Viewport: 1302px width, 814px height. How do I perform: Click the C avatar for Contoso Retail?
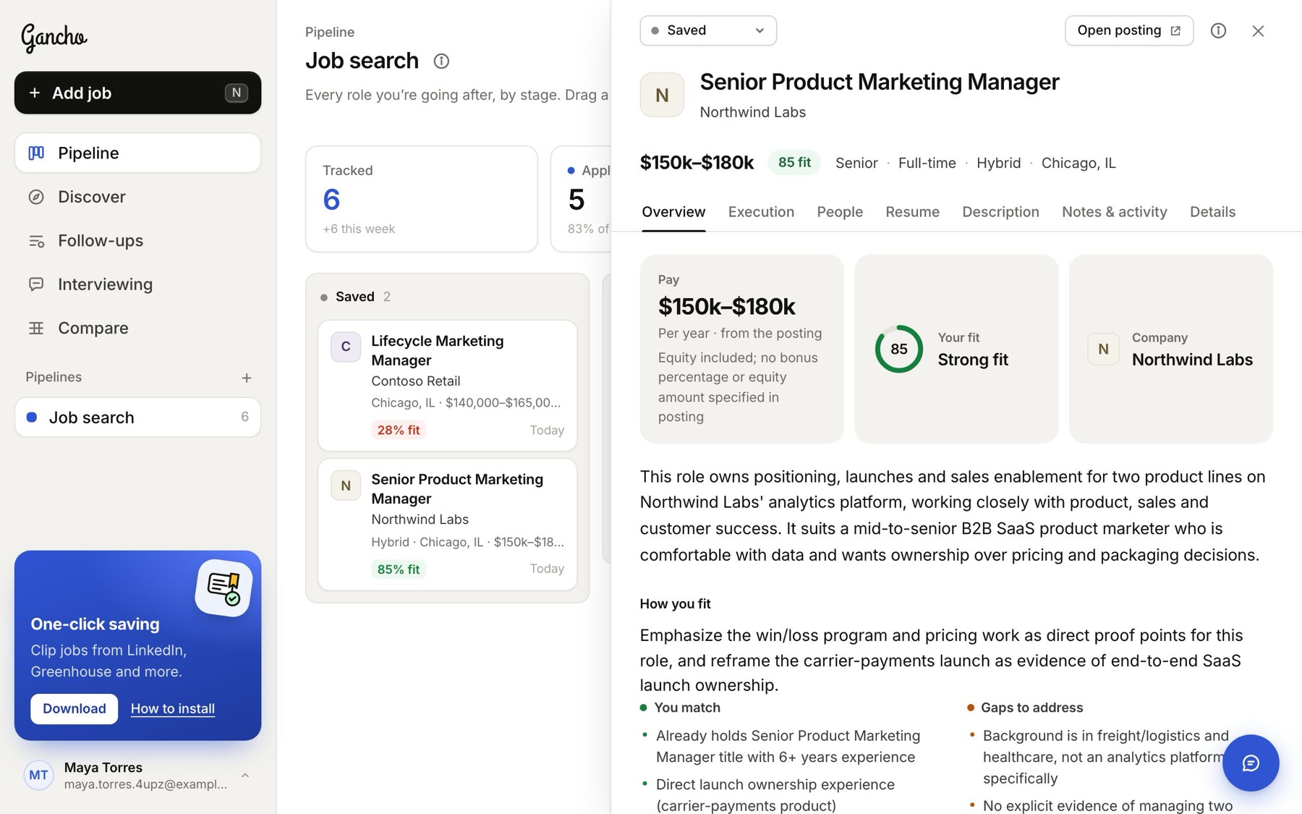pos(346,347)
